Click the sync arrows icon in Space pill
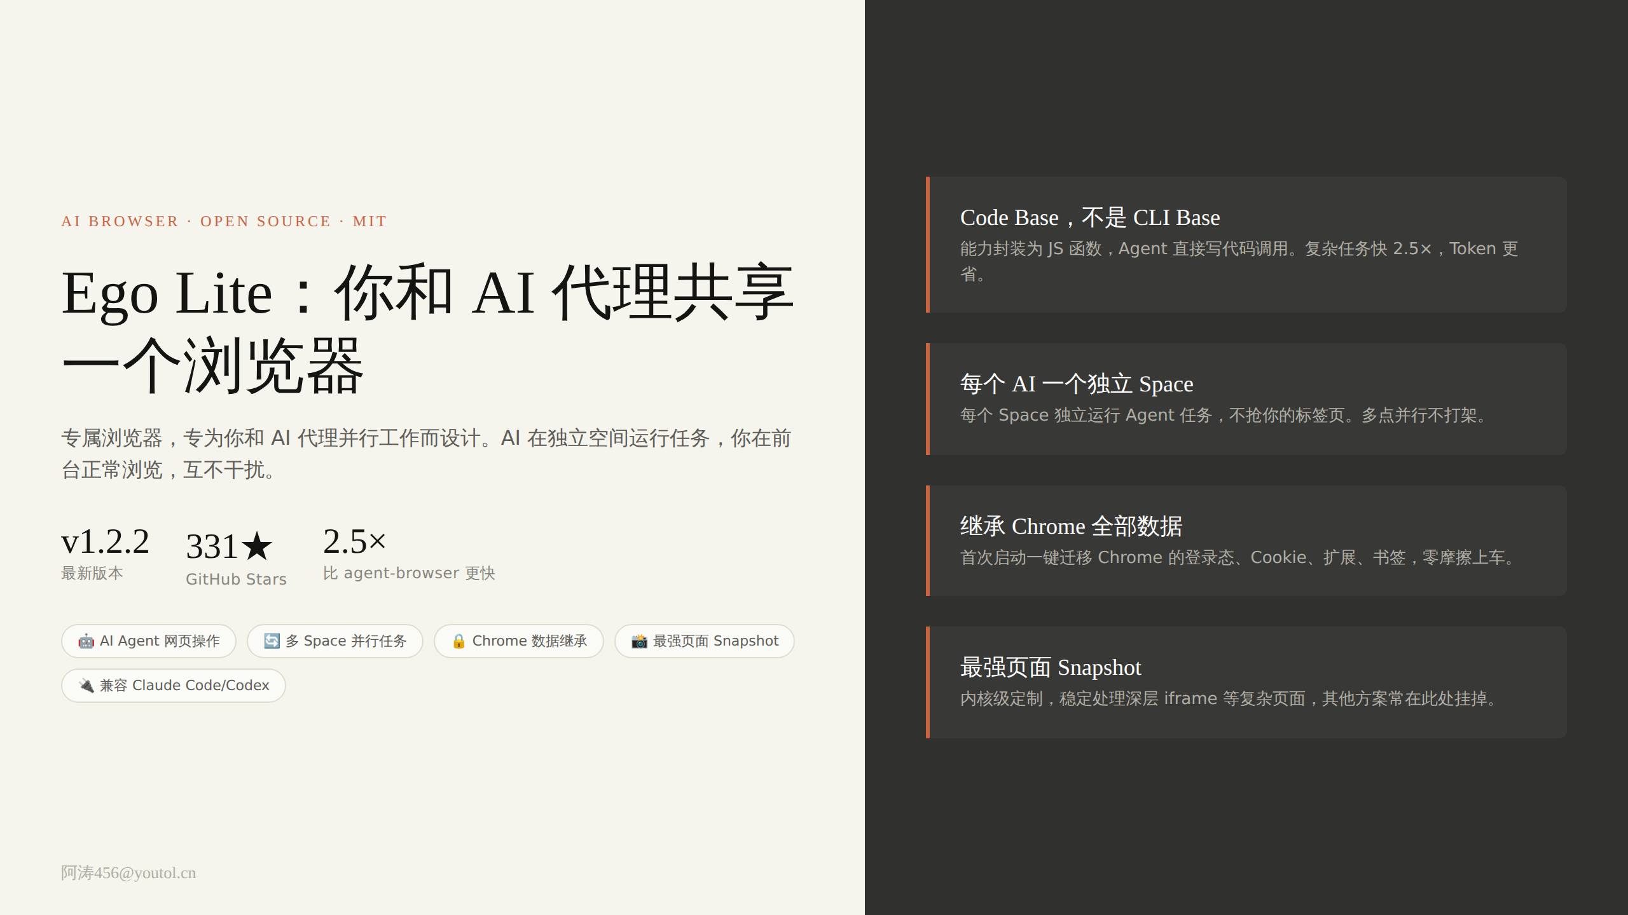This screenshot has width=1628, height=915. click(272, 641)
